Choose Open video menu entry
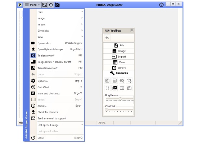Viewport: 198px width, 145px height. click(57, 43)
